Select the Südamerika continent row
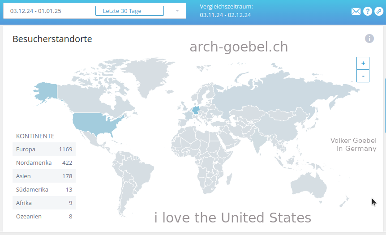The image size is (386, 235). coord(44,189)
